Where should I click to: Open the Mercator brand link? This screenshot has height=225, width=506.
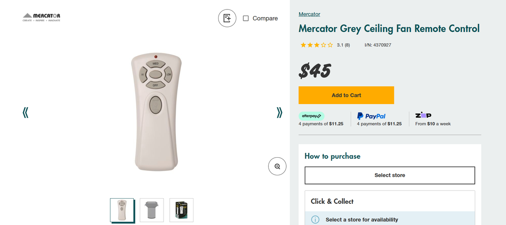tap(309, 14)
